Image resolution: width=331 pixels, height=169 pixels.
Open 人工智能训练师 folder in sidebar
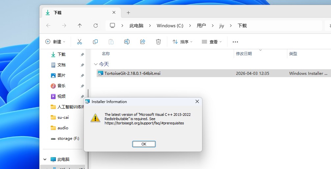click(x=67, y=107)
